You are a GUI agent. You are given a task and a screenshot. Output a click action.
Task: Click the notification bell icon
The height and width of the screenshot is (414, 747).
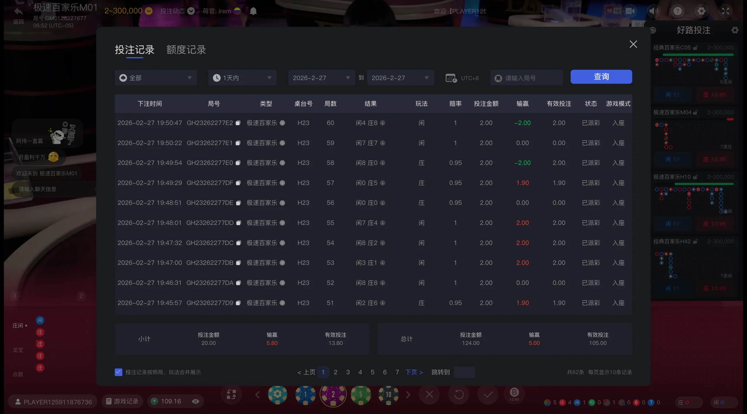tap(253, 11)
